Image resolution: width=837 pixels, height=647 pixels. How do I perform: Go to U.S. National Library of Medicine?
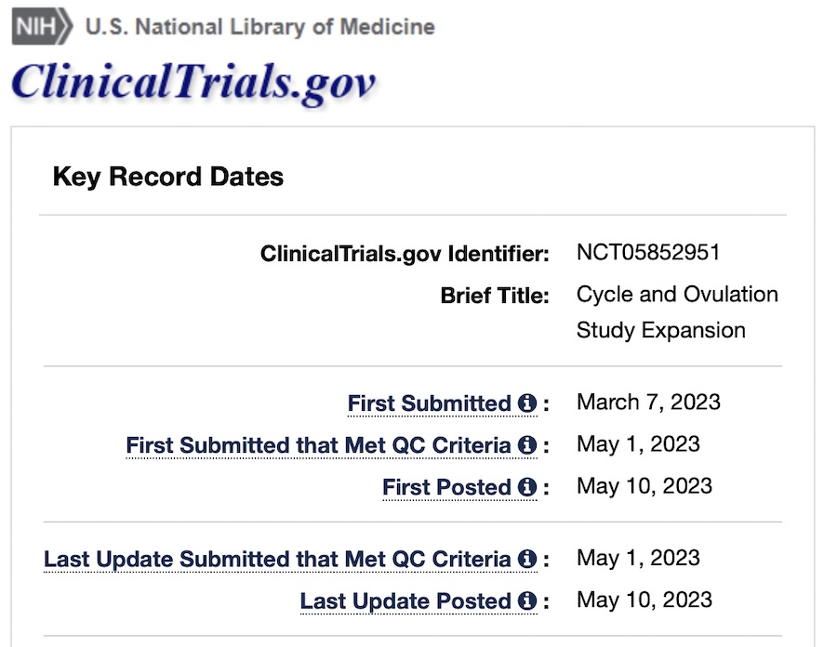259,27
